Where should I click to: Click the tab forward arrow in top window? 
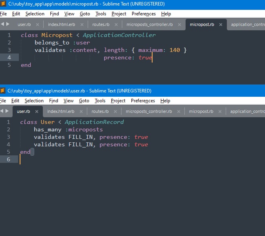coord(8,24)
